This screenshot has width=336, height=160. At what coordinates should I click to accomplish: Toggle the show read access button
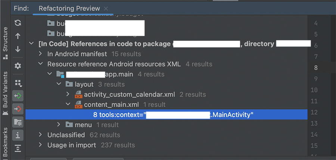(18, 96)
